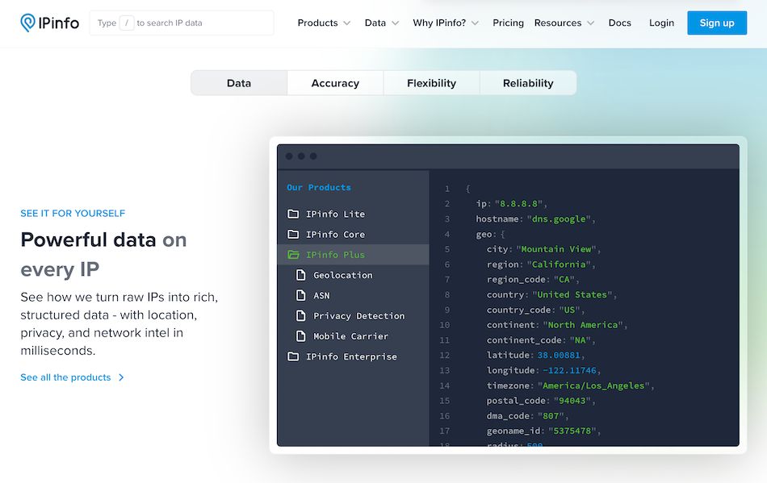The height and width of the screenshot is (483, 767).
Task: Click the IPinfo logo
Action: pyautogui.click(x=48, y=23)
